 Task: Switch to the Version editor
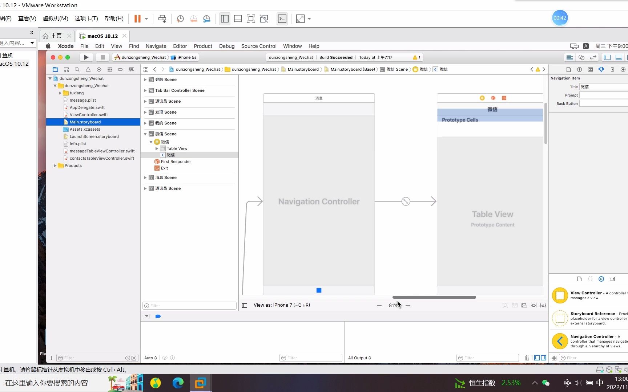coord(593,57)
